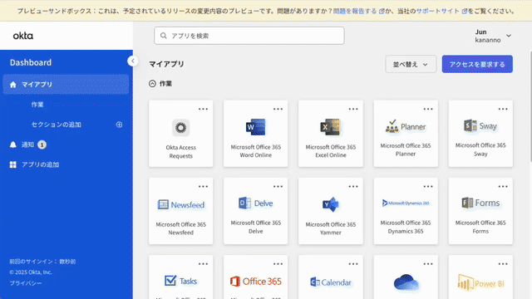The width and height of the screenshot is (532, 299).
Task: Open the Microsoft Office 365 Planner icon
Action: tap(406, 126)
